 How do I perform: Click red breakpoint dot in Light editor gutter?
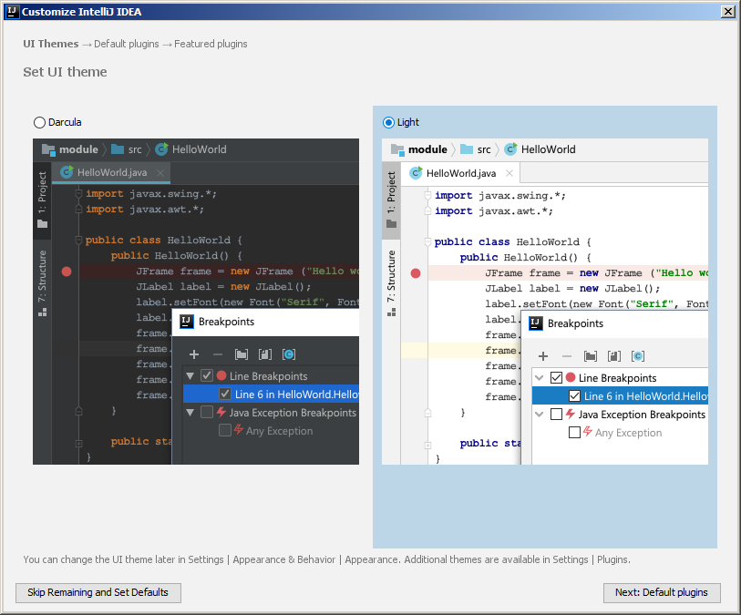[x=416, y=273]
